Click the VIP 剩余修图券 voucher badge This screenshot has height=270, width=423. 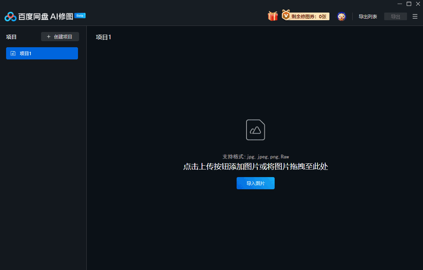(306, 16)
